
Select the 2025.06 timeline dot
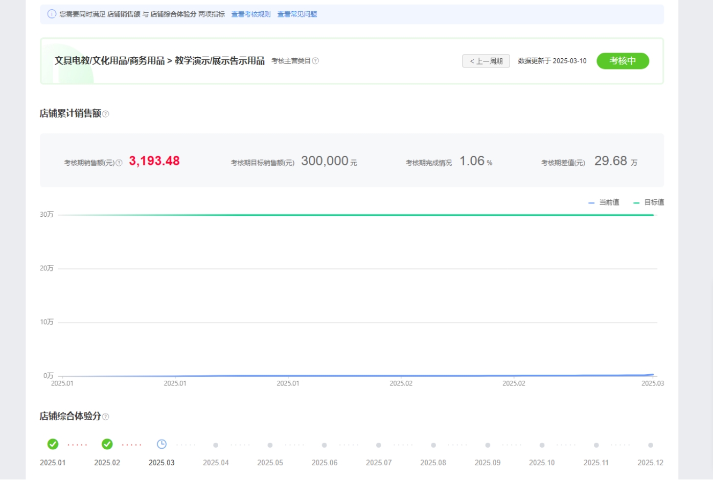point(325,445)
